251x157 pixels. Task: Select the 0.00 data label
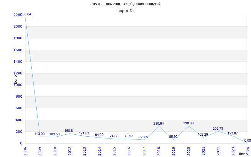tap(248, 141)
